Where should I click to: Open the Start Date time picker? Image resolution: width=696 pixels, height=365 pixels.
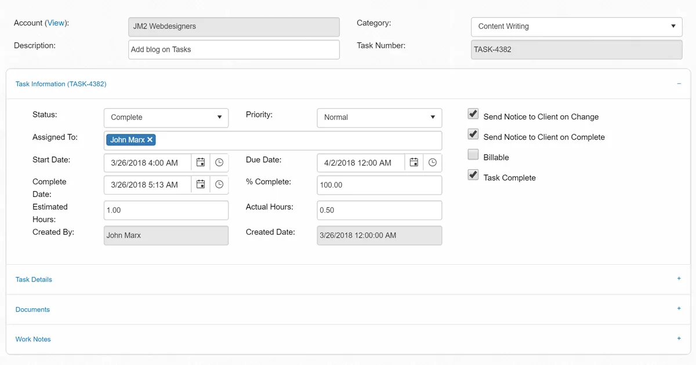[x=219, y=162]
